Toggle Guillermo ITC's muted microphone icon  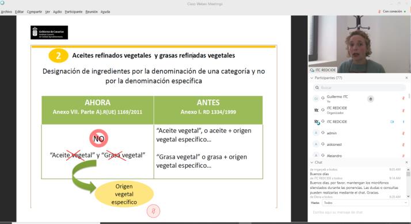(403, 98)
